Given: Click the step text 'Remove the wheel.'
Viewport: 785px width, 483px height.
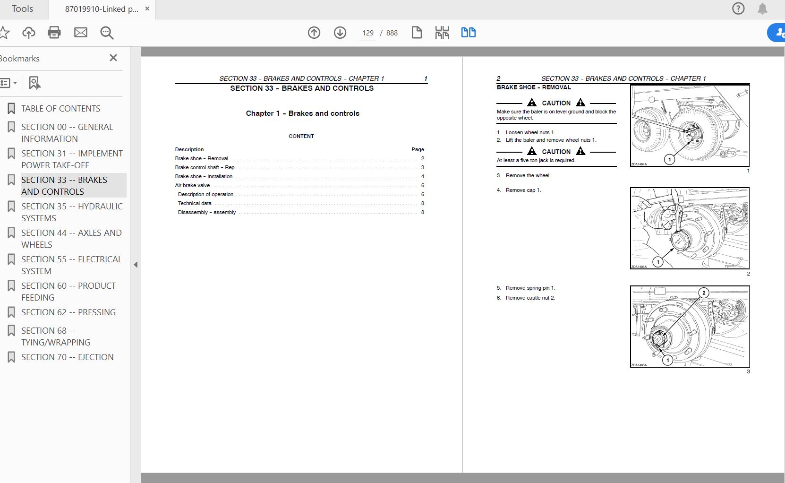Looking at the screenshot, I should (x=528, y=175).
